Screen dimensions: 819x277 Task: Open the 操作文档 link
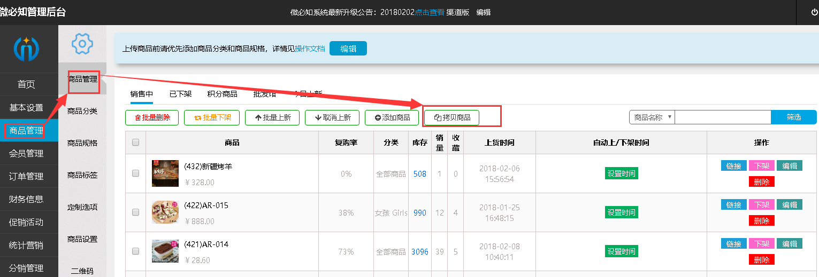[x=310, y=49]
